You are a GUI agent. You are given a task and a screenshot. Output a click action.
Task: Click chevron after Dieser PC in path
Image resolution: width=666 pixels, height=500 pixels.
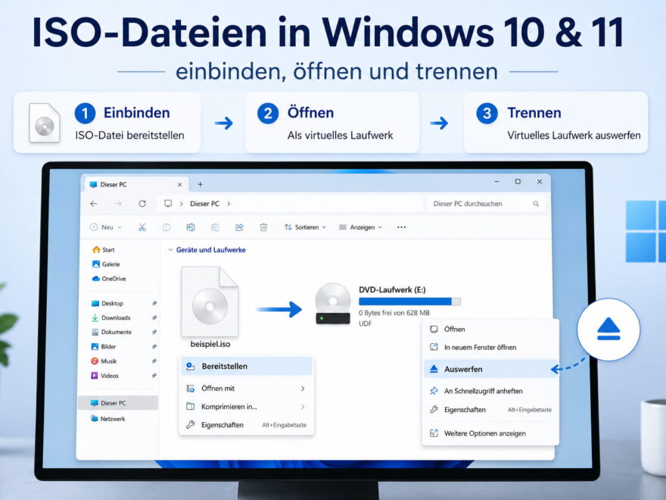(229, 204)
